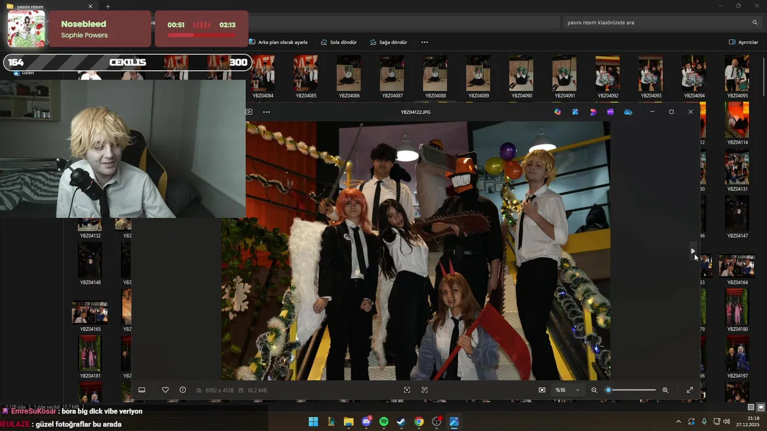Select thumbnail YBZ04131

click(x=737, y=170)
